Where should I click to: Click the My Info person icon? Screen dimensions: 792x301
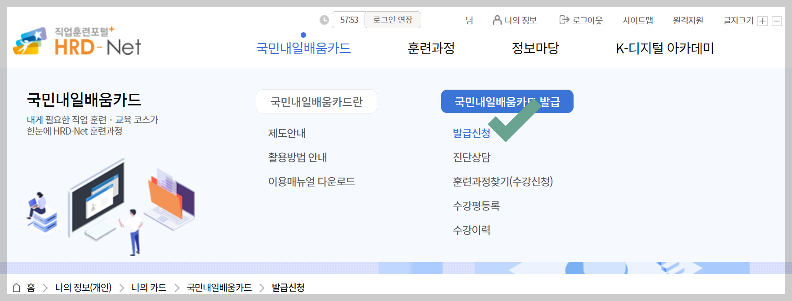pos(497,20)
